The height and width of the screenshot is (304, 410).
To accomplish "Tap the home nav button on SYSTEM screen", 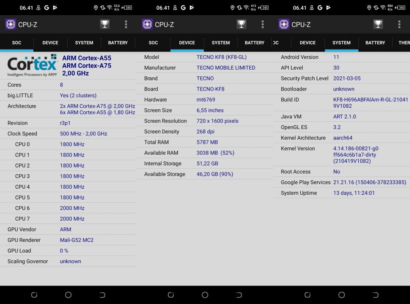I will [342, 295].
